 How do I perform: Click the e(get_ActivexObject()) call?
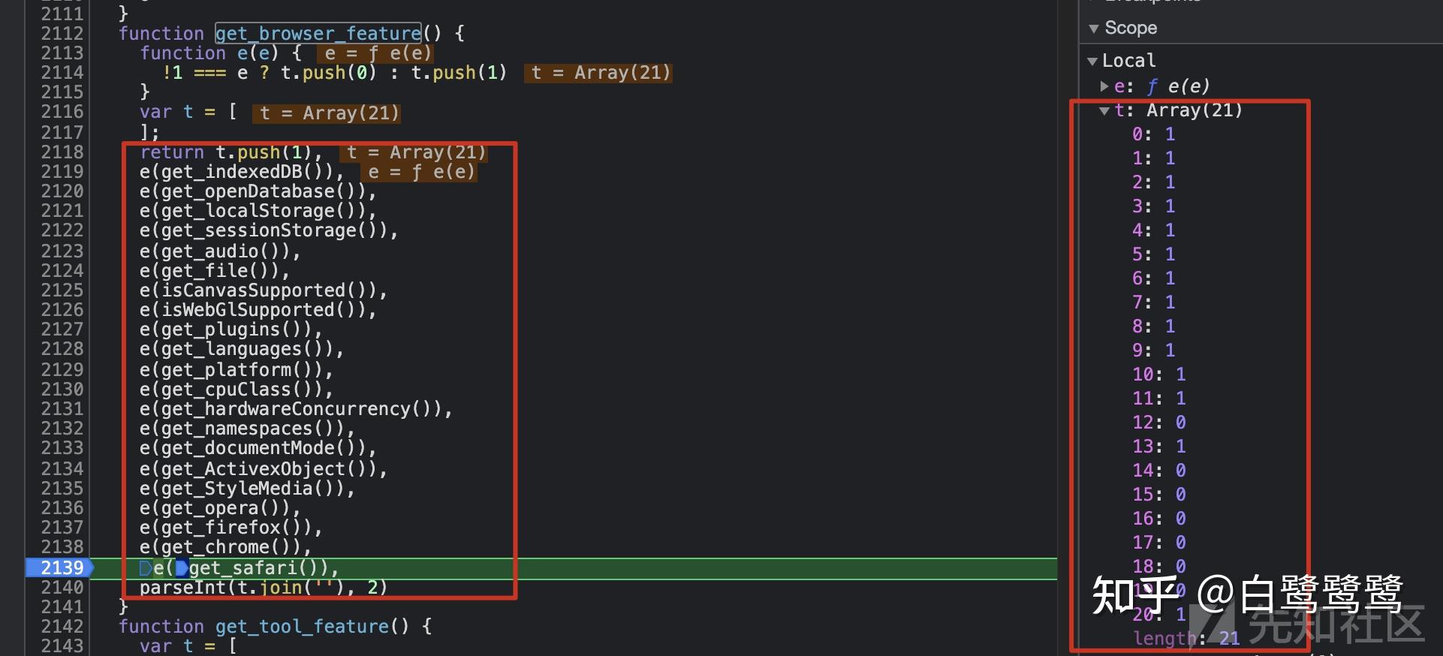pyautogui.click(x=258, y=469)
